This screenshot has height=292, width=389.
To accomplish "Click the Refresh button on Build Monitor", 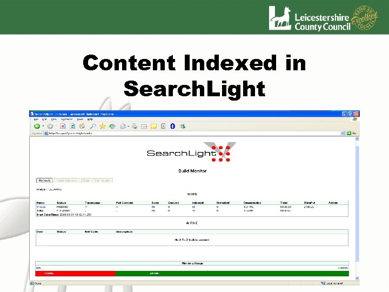I will (45, 181).
